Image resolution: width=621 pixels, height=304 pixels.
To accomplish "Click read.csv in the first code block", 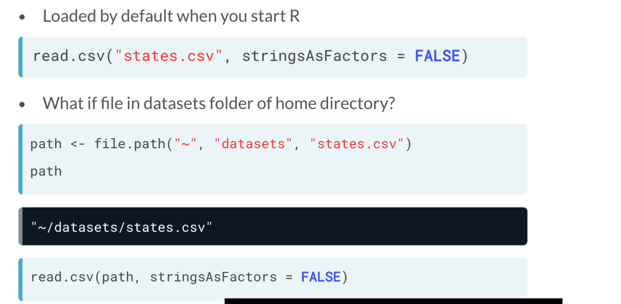I will [69, 56].
